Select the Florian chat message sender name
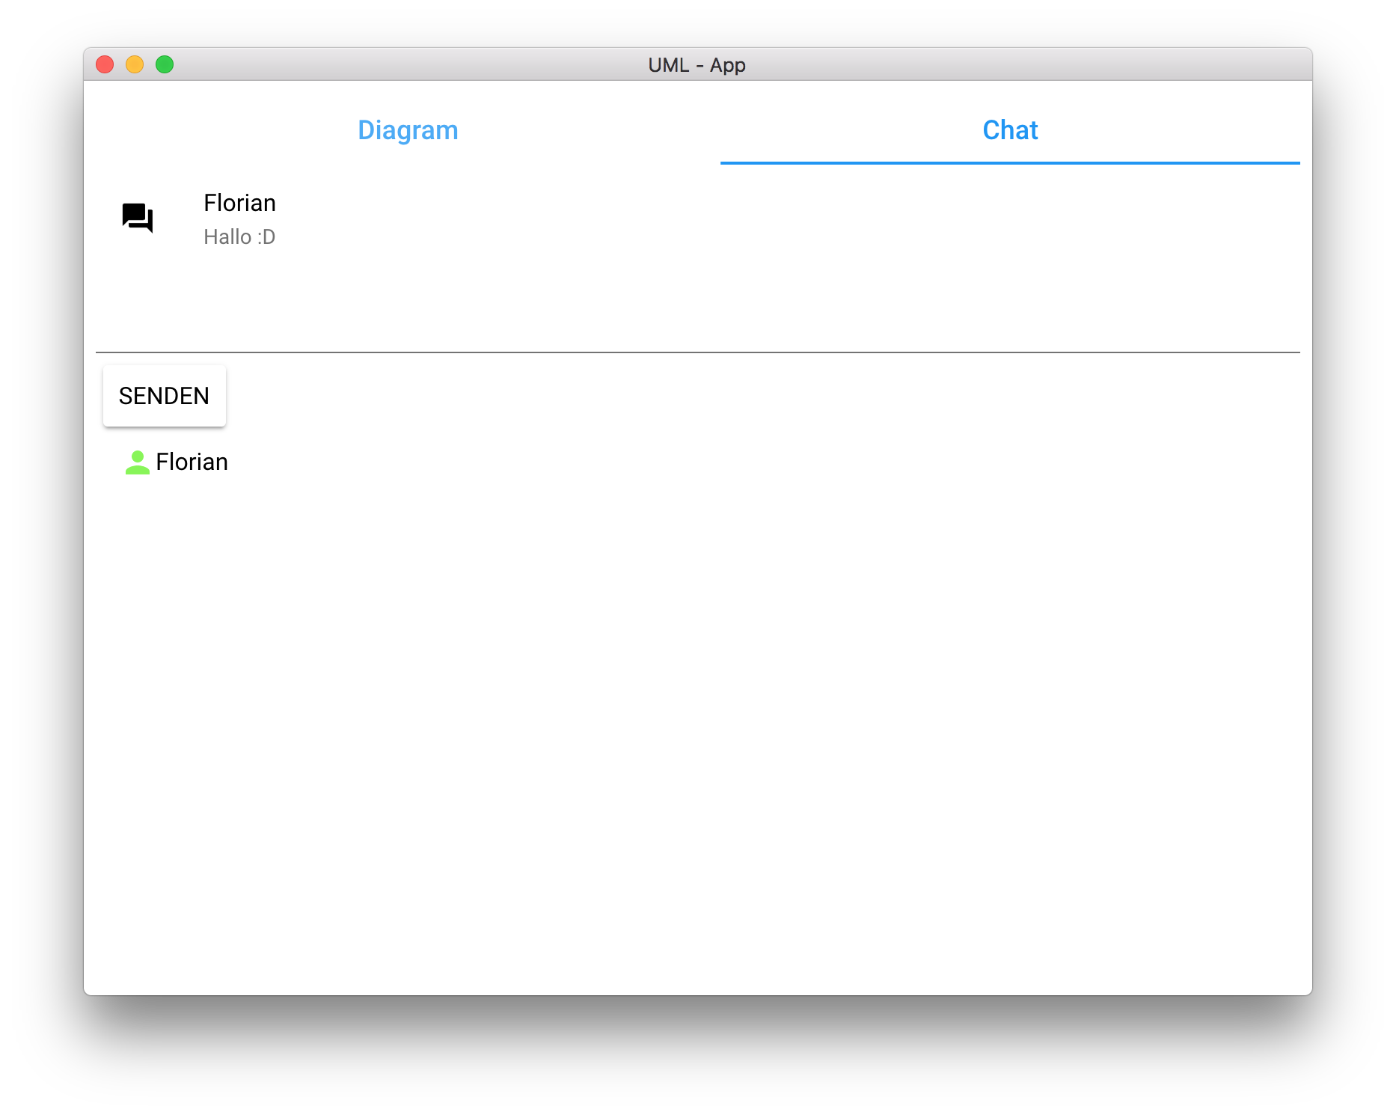The width and height of the screenshot is (1396, 1115). (x=240, y=203)
